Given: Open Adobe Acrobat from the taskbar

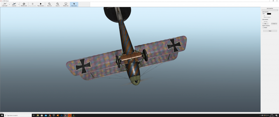Looking at the screenshot, I should (x=70, y=115).
